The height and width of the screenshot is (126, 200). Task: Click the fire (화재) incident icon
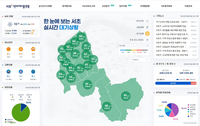pos(9,50)
